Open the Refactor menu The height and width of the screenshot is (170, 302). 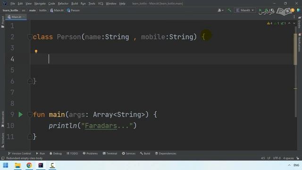pyautogui.click(x=63, y=3)
